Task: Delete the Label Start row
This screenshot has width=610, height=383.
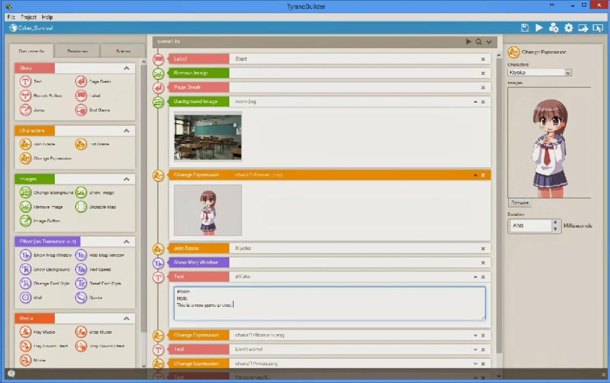Action: click(483, 59)
